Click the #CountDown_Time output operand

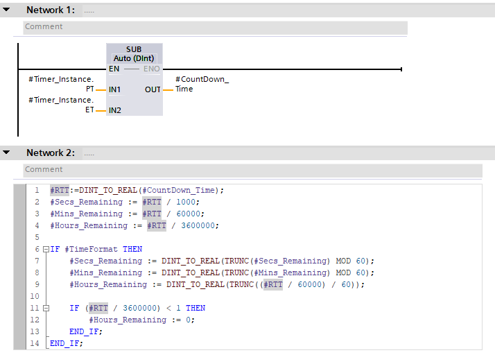pyautogui.click(x=202, y=84)
